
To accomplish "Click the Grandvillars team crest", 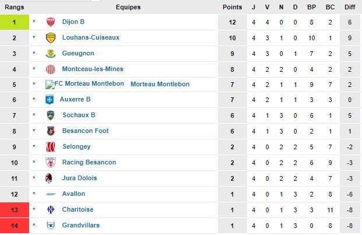I will point(51,225).
